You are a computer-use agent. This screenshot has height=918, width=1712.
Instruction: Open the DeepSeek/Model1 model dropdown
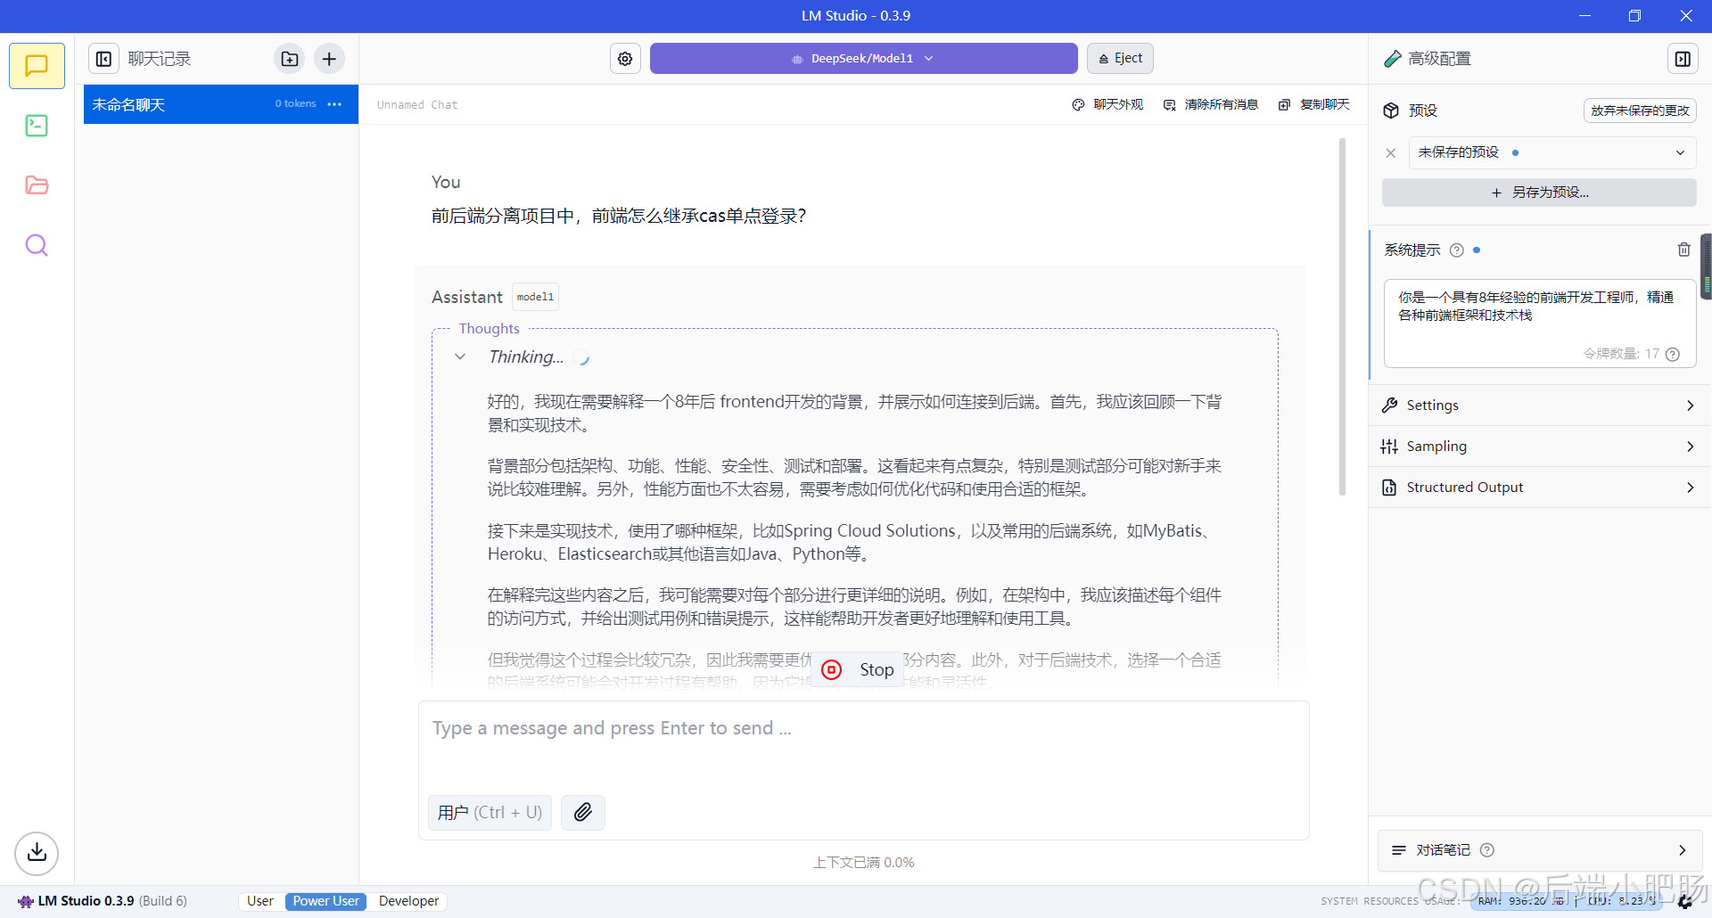pyautogui.click(x=862, y=58)
